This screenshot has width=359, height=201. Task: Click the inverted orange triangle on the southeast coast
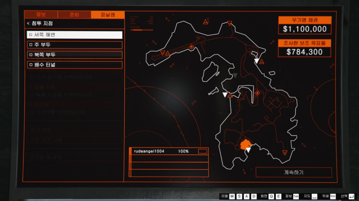[x=285, y=153]
